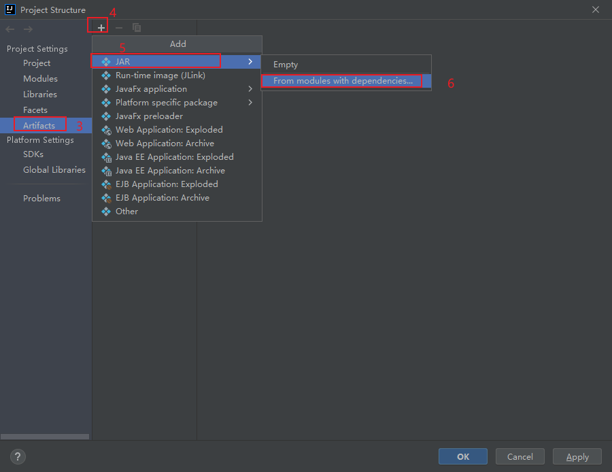
Task: Click the Other artifact type icon
Action: tap(106, 212)
